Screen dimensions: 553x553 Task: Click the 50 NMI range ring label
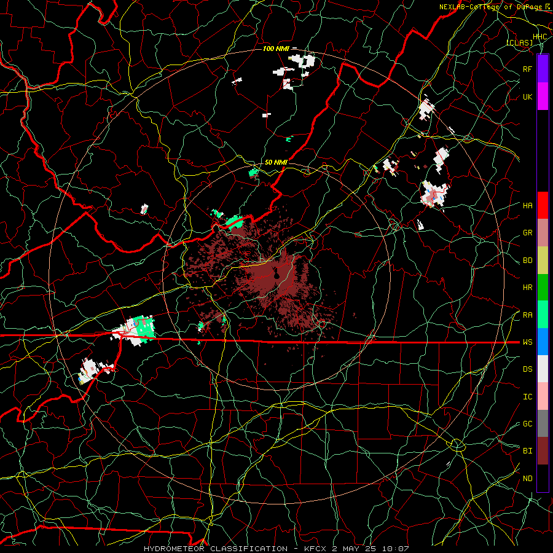click(x=276, y=162)
